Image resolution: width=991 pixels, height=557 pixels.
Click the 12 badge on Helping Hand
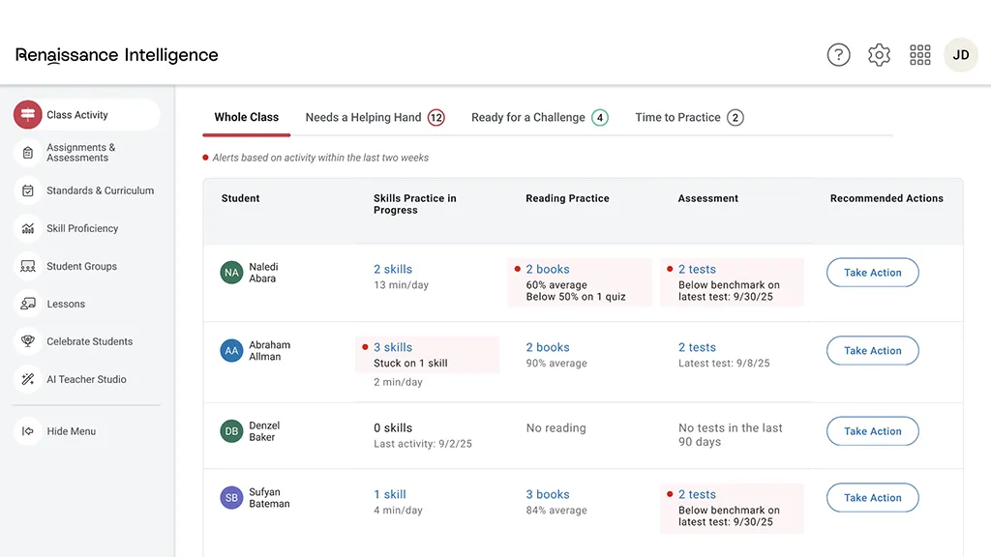[x=436, y=117]
